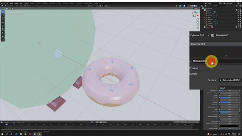This screenshot has height=136, width=242.
Task: Click the timeline current frame marker
Action: pos(6,124)
